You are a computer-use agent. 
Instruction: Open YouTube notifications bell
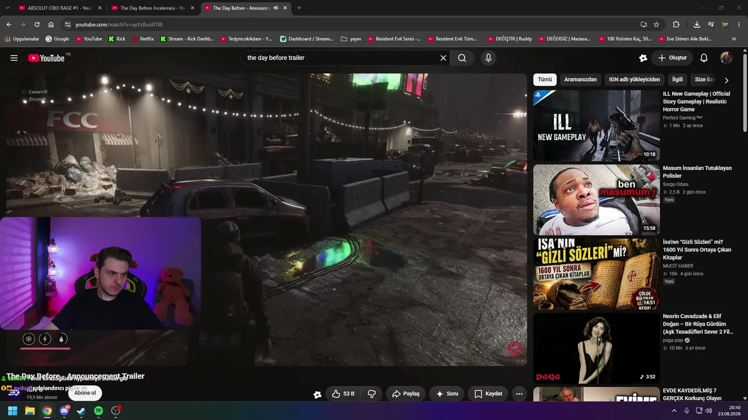click(704, 58)
